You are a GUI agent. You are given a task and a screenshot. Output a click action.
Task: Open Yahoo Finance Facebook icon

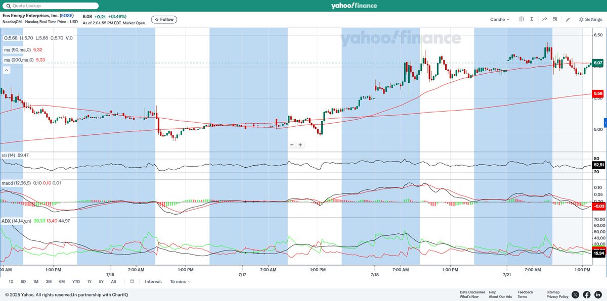pyautogui.click(x=587, y=294)
